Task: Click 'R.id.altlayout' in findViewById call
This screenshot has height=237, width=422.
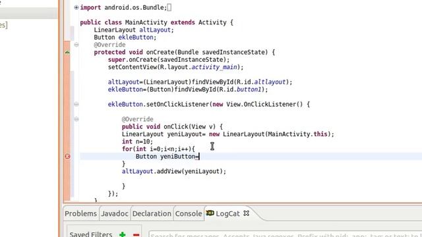Action: [261, 82]
